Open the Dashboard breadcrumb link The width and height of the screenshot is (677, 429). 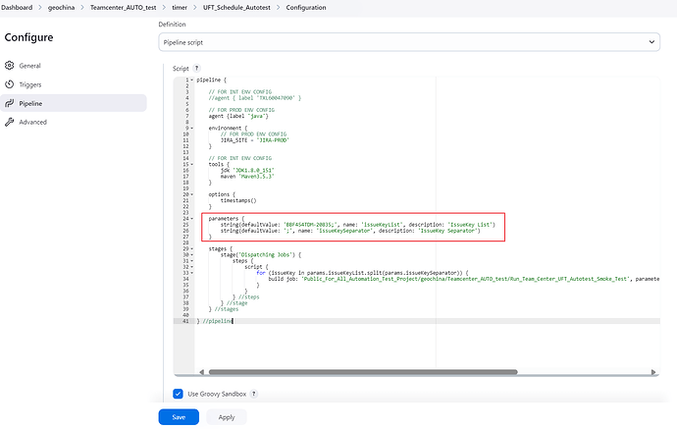pyautogui.click(x=17, y=7)
